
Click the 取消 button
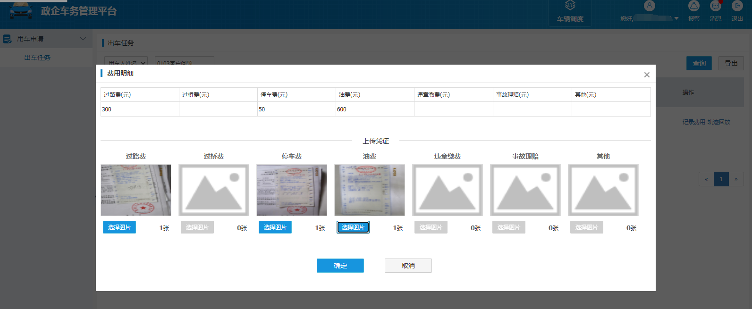click(x=408, y=266)
